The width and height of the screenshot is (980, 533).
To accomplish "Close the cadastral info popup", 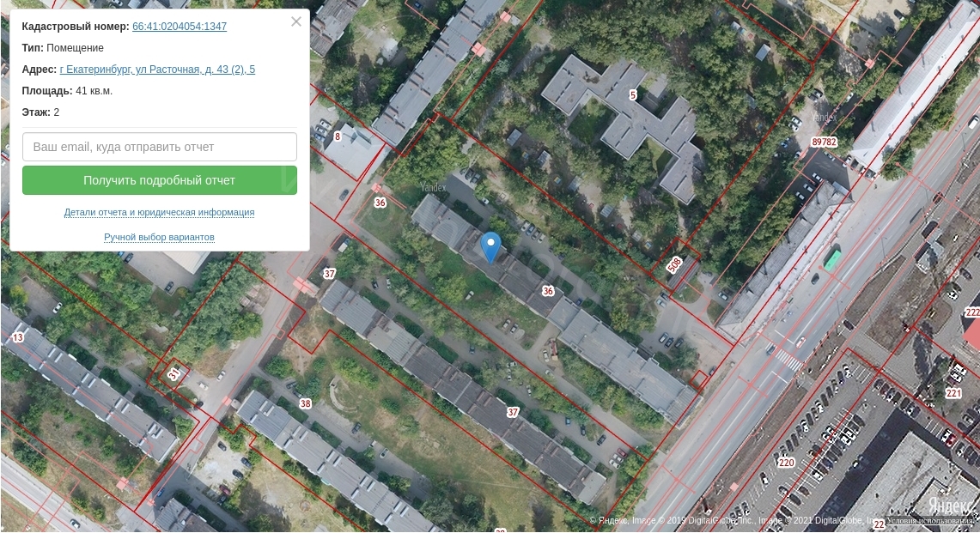I will tap(296, 21).
